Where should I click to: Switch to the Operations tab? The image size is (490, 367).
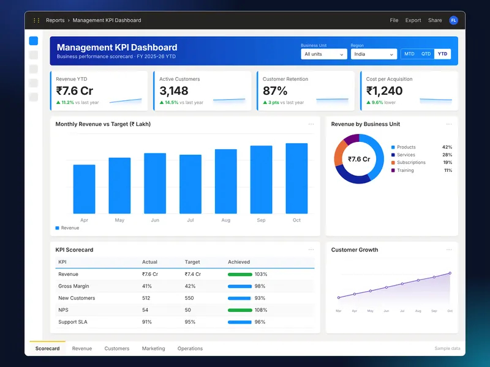190,348
